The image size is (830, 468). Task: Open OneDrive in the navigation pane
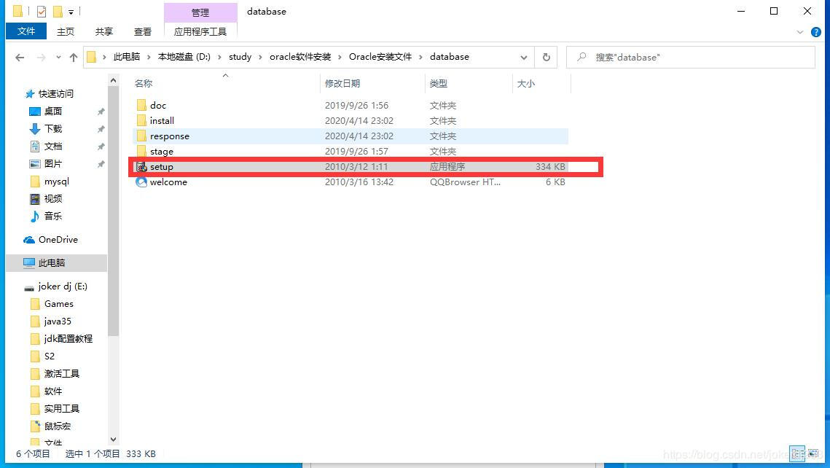click(x=58, y=239)
